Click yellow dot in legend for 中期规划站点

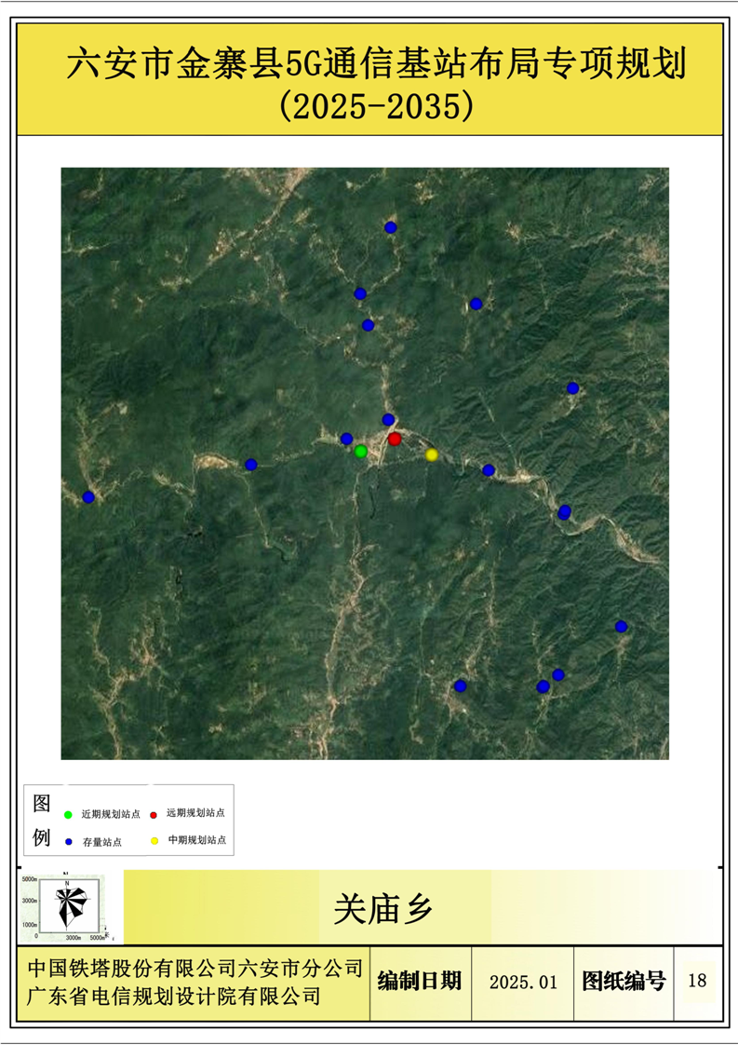coord(154,840)
